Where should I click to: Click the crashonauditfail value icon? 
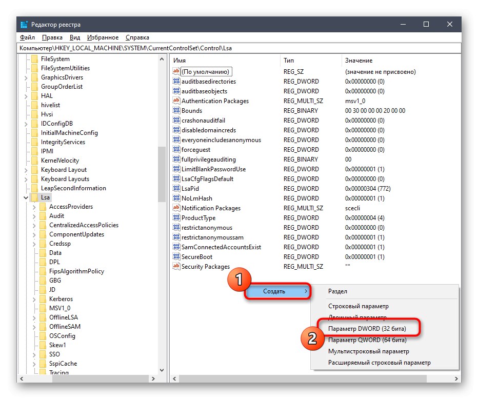click(x=176, y=120)
